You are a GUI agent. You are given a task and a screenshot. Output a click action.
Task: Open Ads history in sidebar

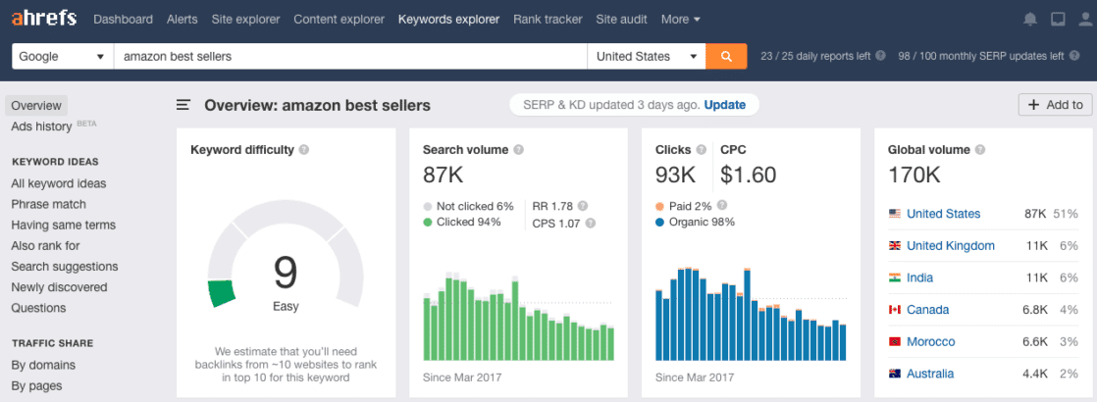pos(41,126)
